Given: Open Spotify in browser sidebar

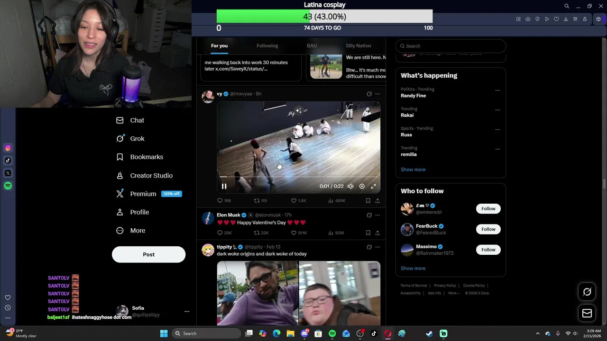Looking at the screenshot, I should click(x=8, y=186).
